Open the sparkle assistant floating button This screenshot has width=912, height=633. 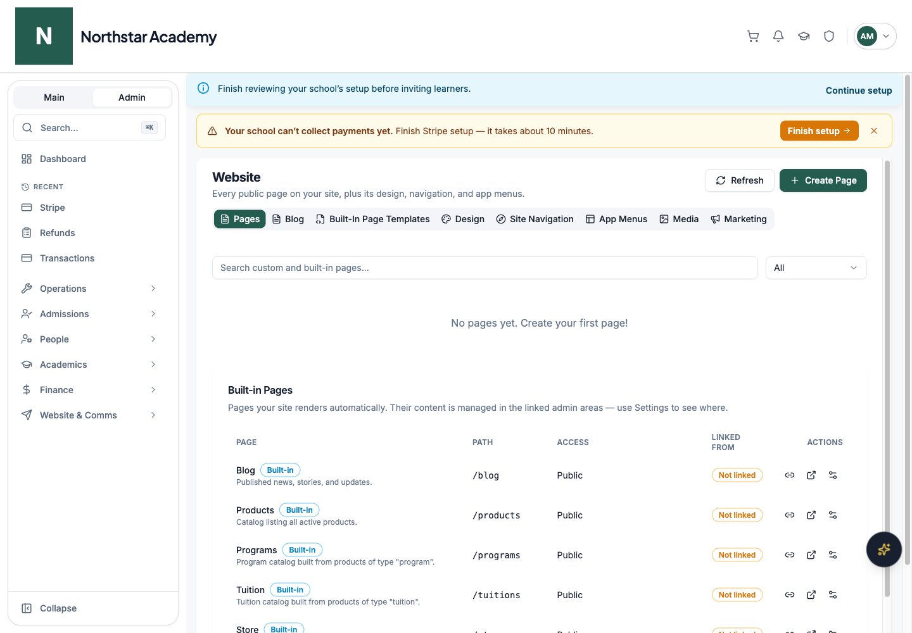pos(884,549)
